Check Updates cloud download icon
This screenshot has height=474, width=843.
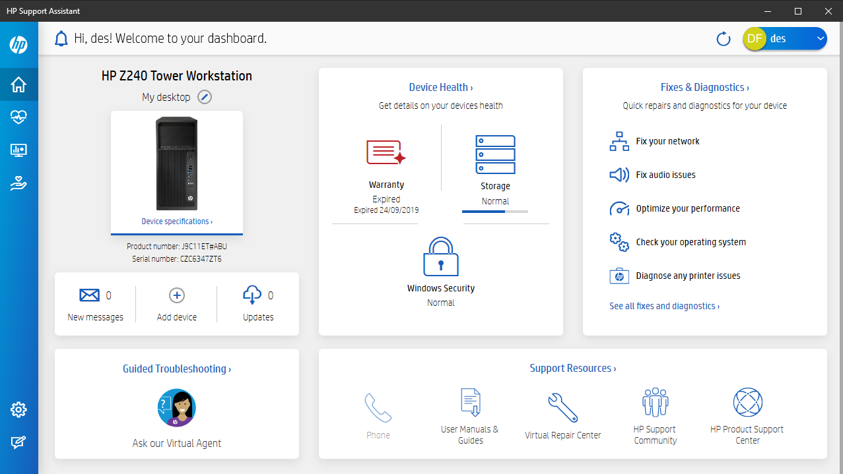coord(252,295)
